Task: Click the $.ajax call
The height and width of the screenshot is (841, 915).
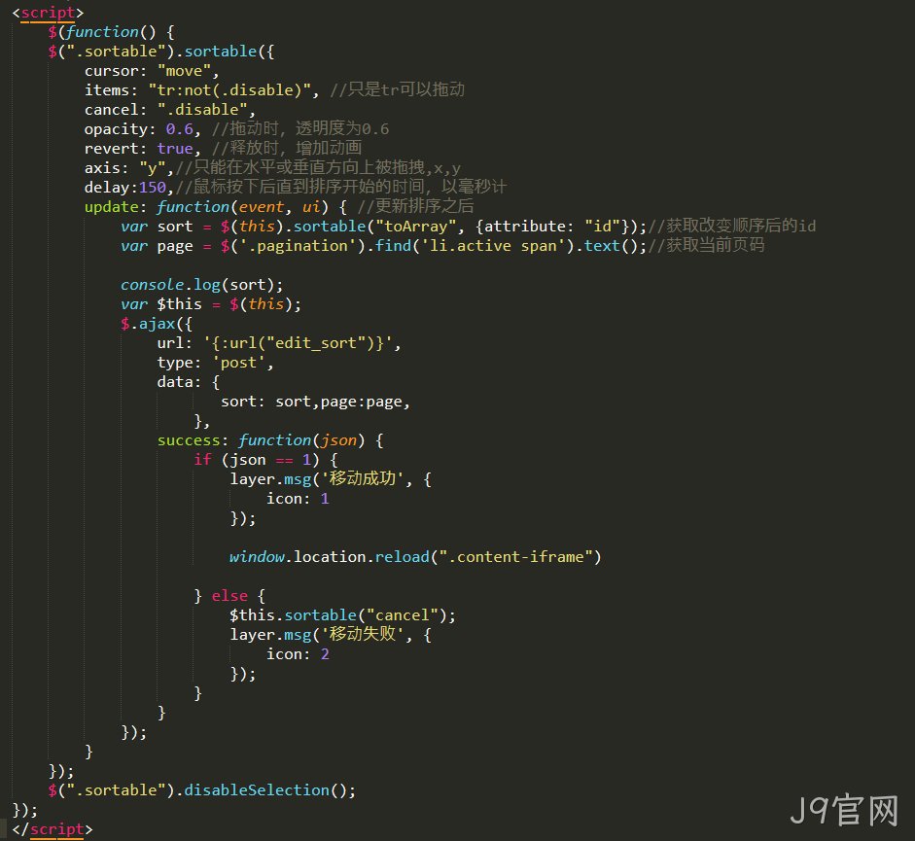Action: 156,324
